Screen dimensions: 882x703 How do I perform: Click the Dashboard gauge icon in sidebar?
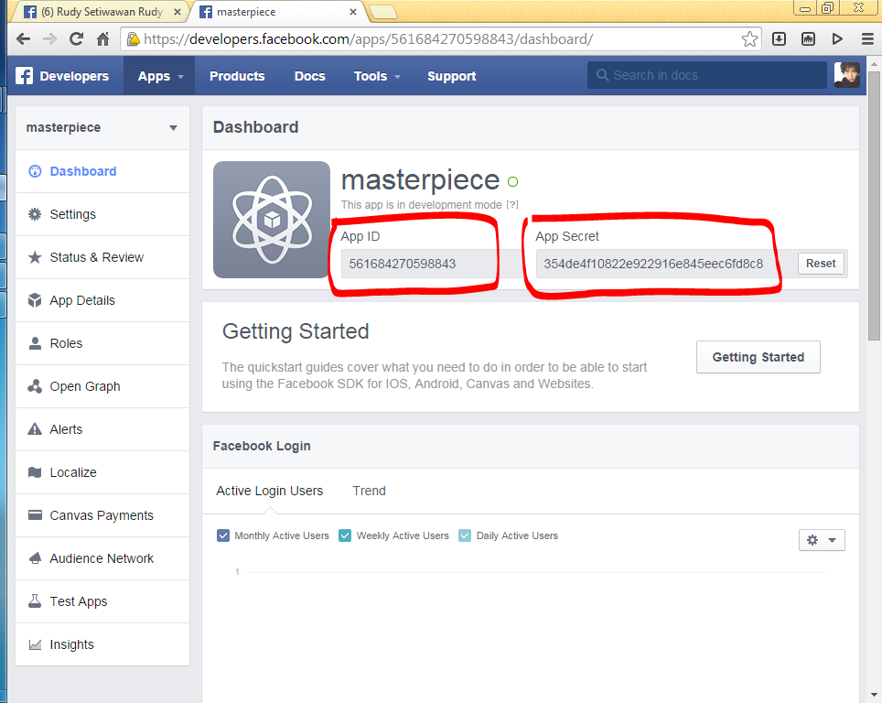coord(35,171)
